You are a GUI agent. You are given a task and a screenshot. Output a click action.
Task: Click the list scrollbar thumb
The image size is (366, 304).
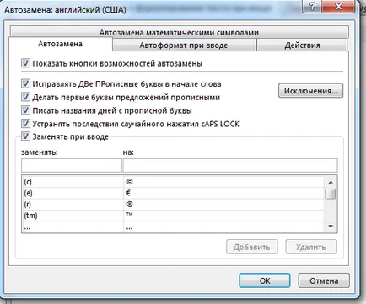(x=331, y=194)
